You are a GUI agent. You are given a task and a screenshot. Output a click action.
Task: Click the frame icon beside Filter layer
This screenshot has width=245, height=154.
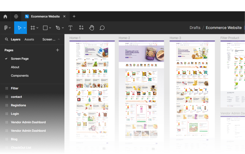tap(7, 88)
